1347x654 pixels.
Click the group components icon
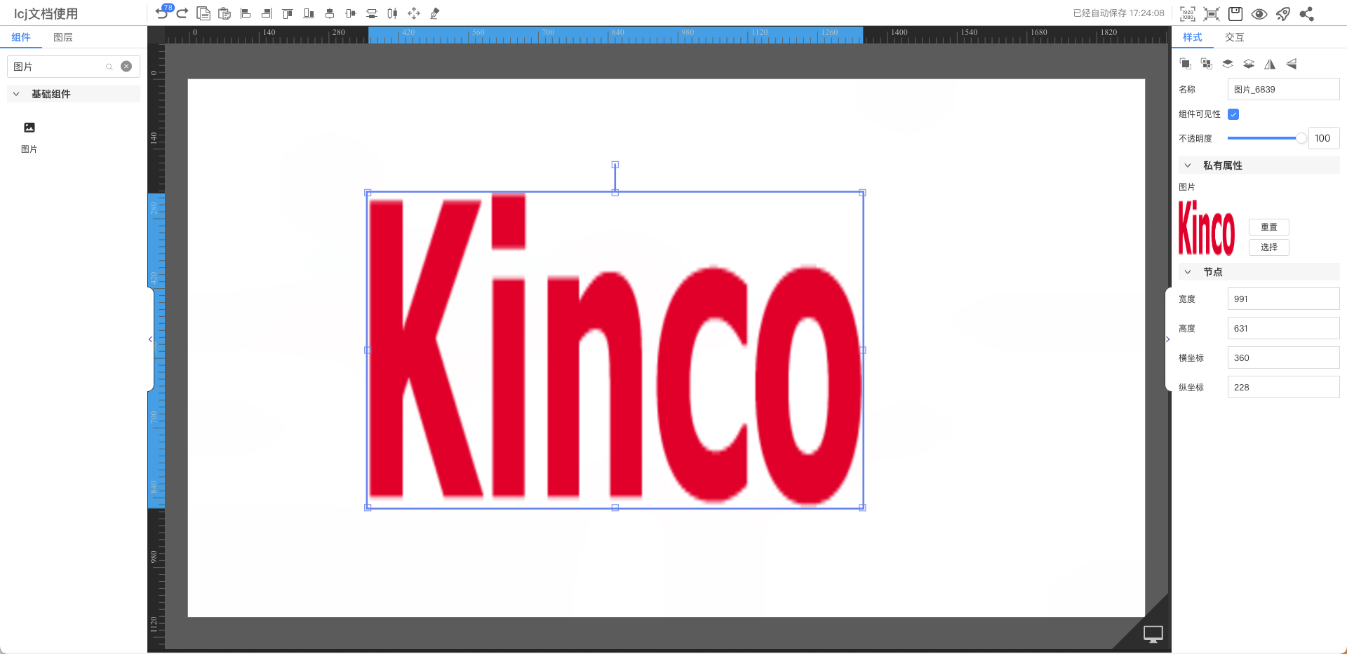click(1186, 64)
